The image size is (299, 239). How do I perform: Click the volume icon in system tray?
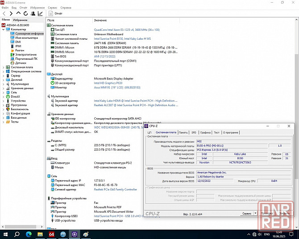pyautogui.click(x=260, y=234)
